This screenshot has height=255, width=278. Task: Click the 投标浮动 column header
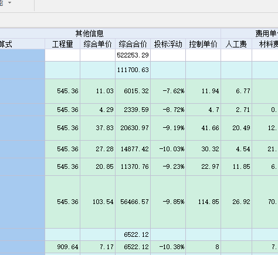click(168, 44)
